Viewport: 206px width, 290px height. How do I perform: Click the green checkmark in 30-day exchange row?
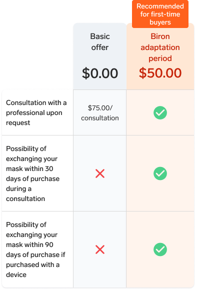[160, 173]
